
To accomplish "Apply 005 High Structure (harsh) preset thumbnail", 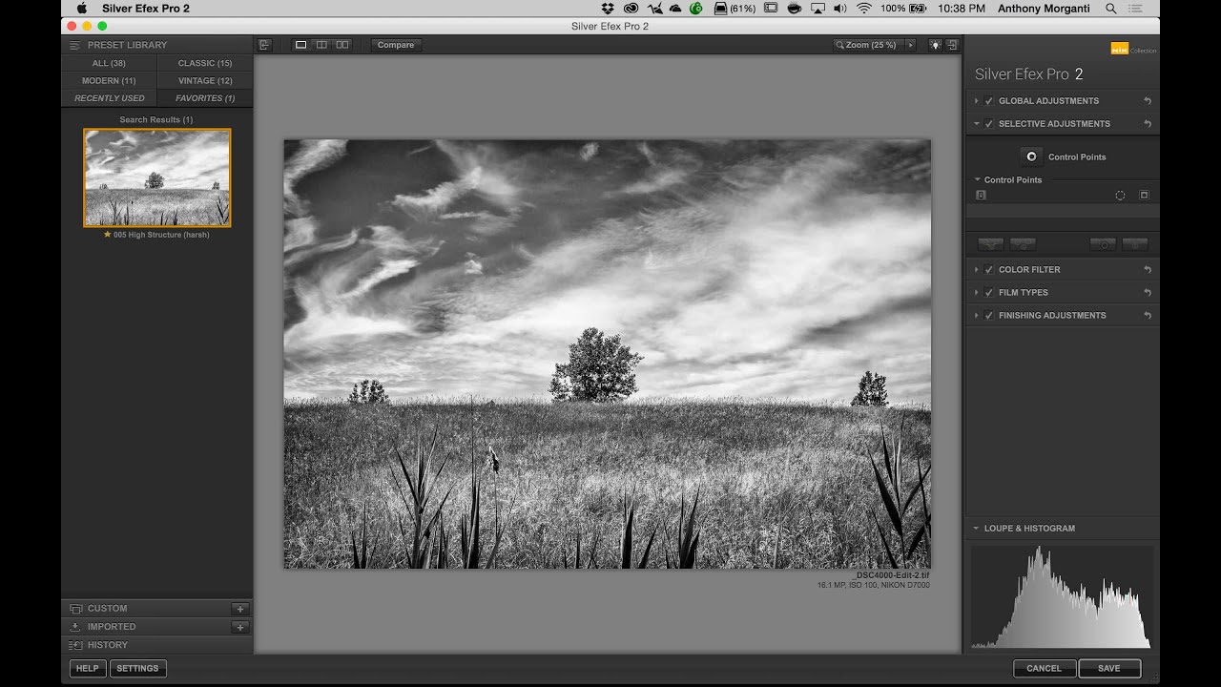I will click(x=157, y=177).
